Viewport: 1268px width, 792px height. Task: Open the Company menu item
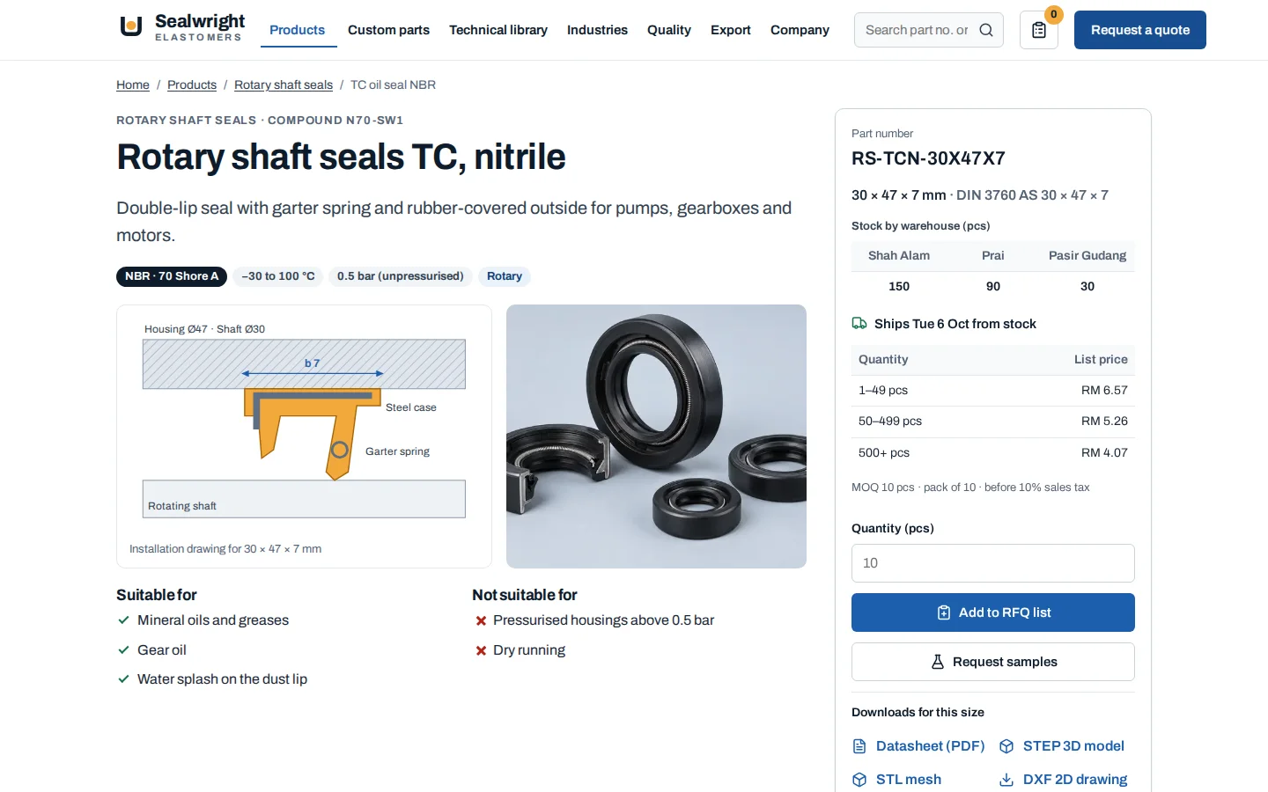point(800,30)
